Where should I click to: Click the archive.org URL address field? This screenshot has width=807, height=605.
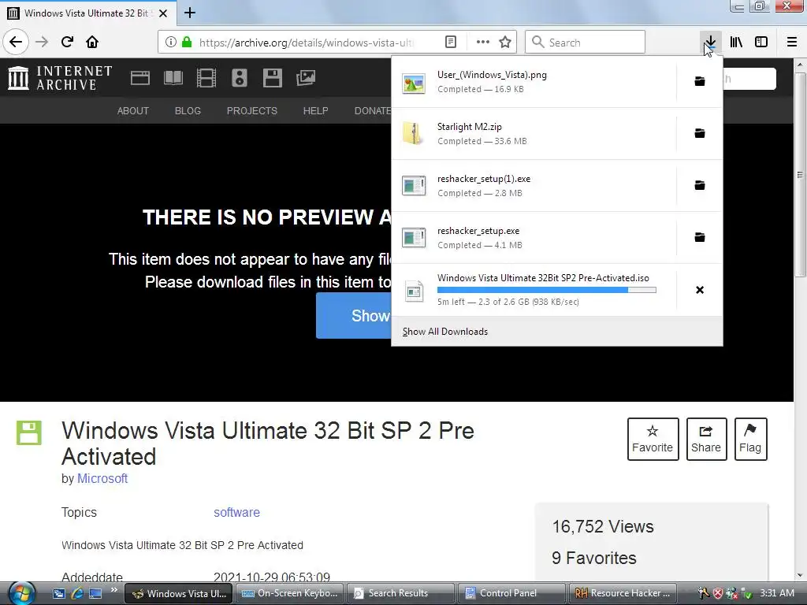coord(307,43)
